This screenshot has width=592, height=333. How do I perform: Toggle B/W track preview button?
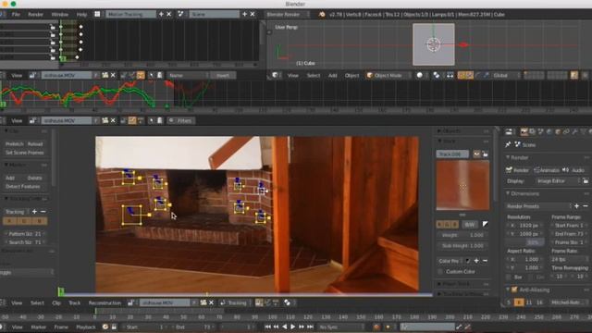(469, 225)
